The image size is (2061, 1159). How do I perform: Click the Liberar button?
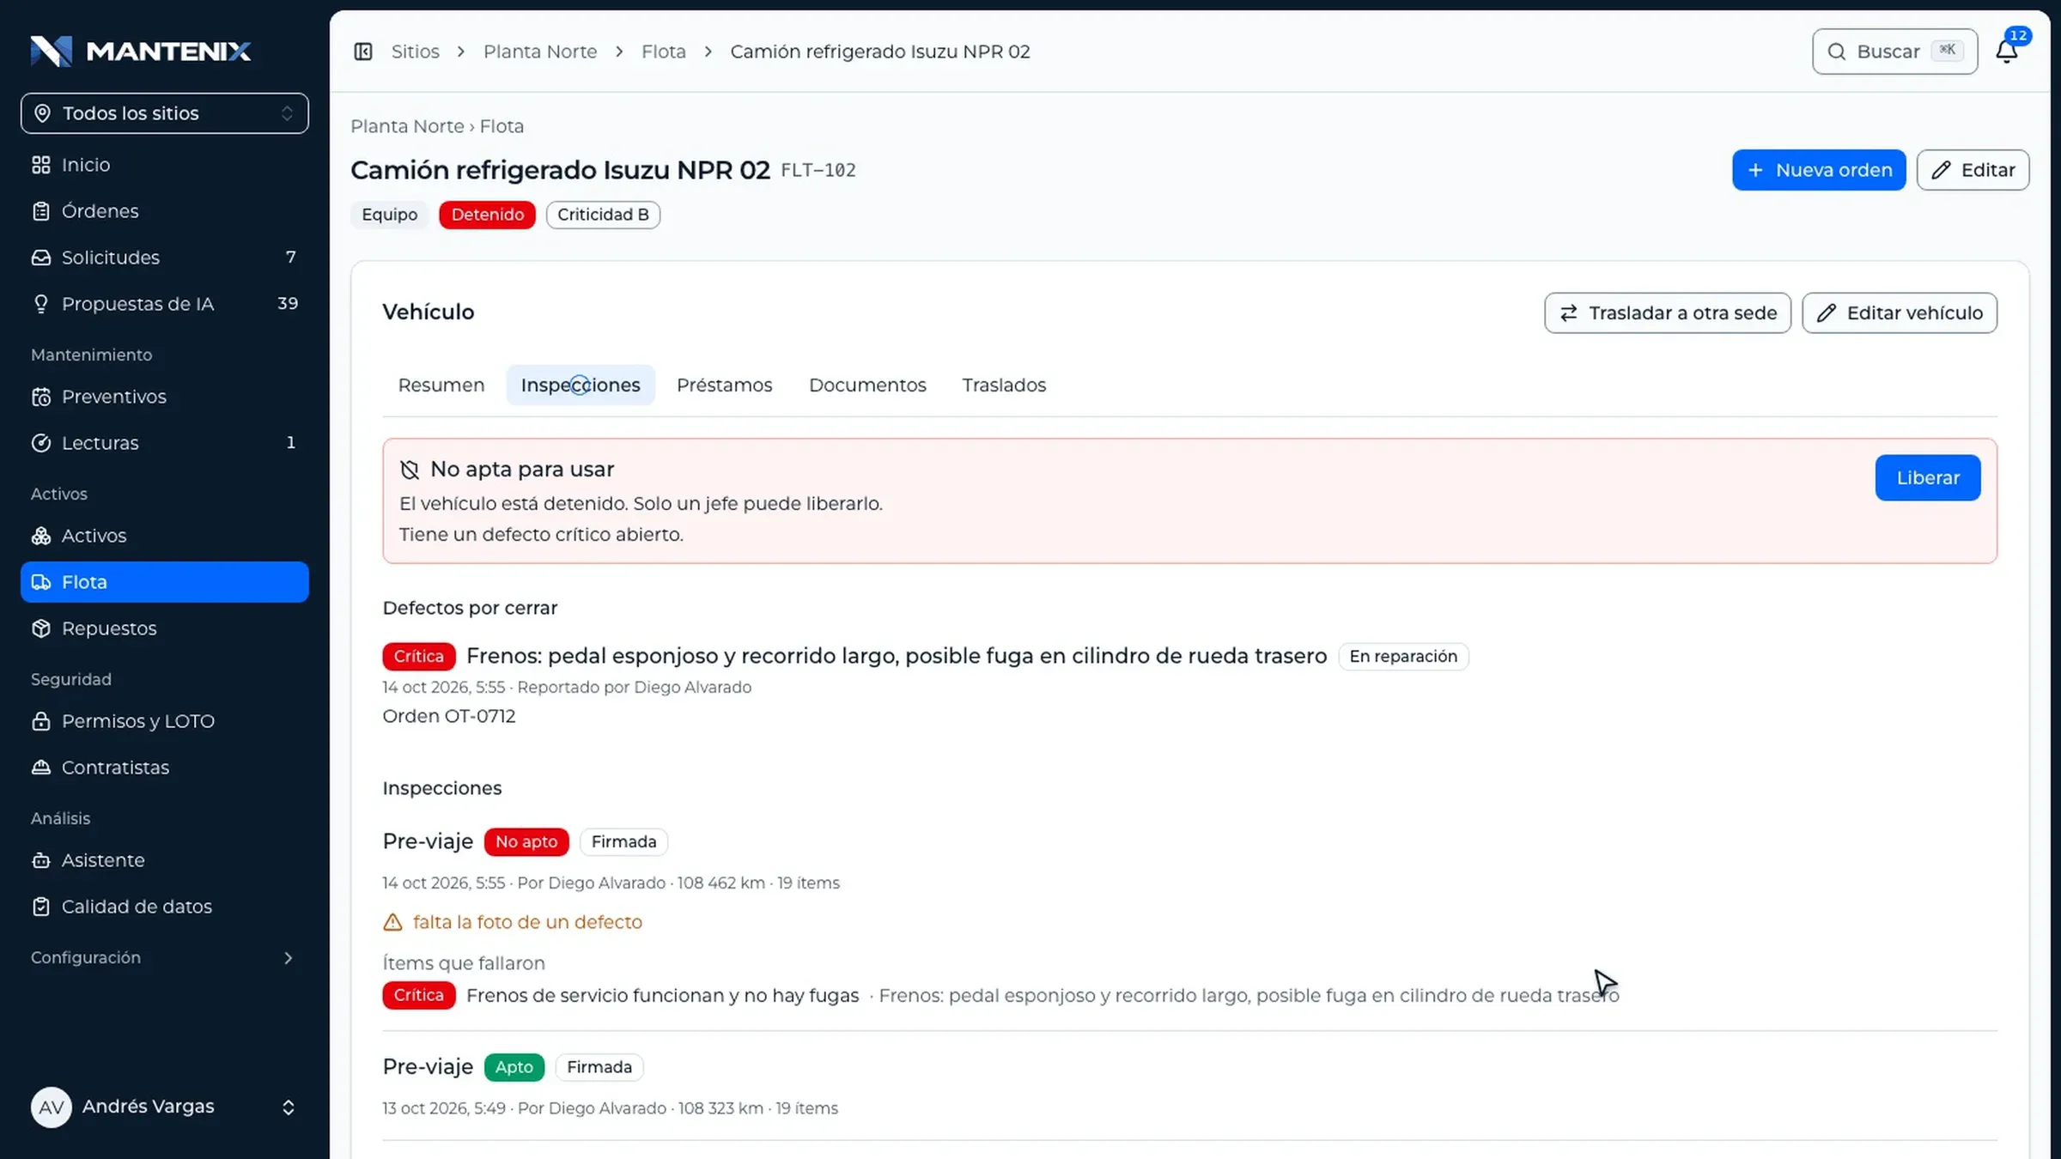[1928, 477]
